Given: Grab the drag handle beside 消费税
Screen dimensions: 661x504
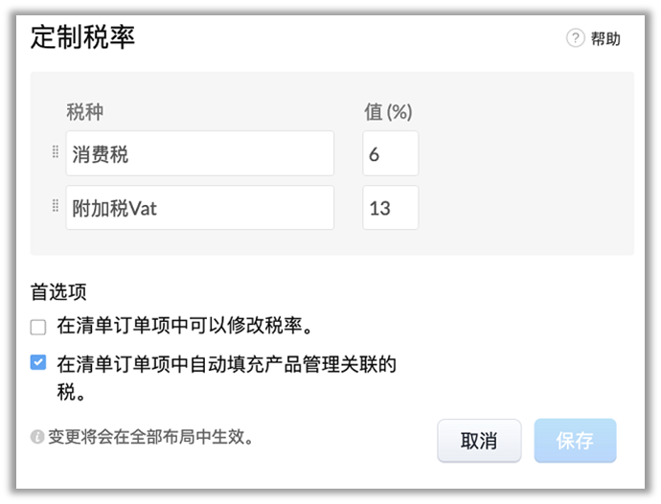Looking at the screenshot, I should tap(56, 152).
